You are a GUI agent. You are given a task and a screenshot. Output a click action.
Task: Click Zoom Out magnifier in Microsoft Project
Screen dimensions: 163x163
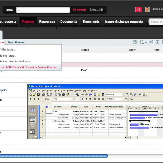(131, 95)
